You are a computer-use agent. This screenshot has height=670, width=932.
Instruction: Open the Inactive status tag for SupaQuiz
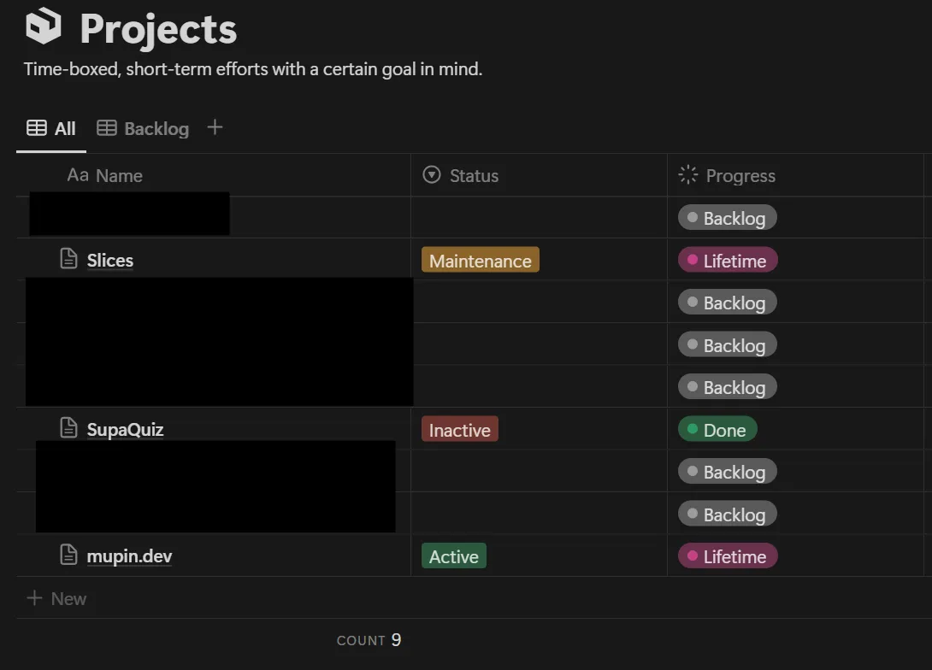tap(459, 430)
